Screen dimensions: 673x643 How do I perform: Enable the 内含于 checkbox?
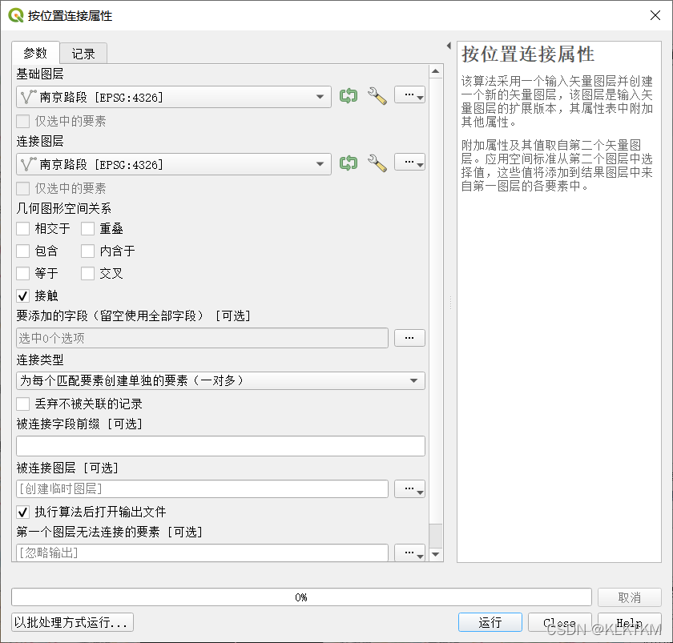(x=87, y=251)
